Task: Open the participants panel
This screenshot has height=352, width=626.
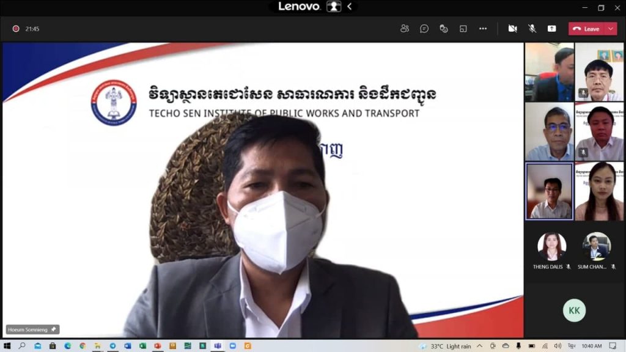Action: coord(405,29)
